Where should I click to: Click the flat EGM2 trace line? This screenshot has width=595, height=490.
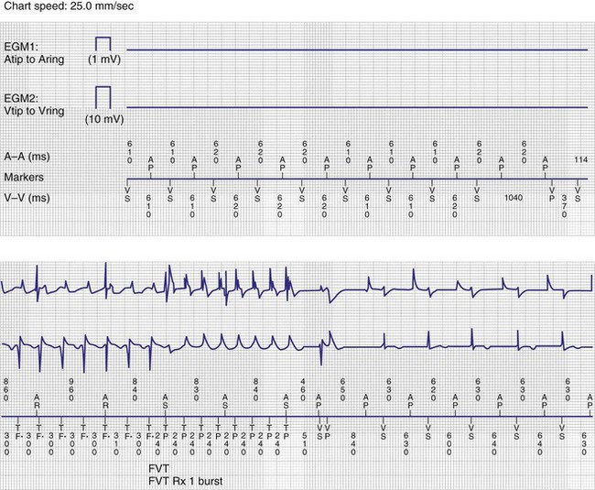[357, 107]
